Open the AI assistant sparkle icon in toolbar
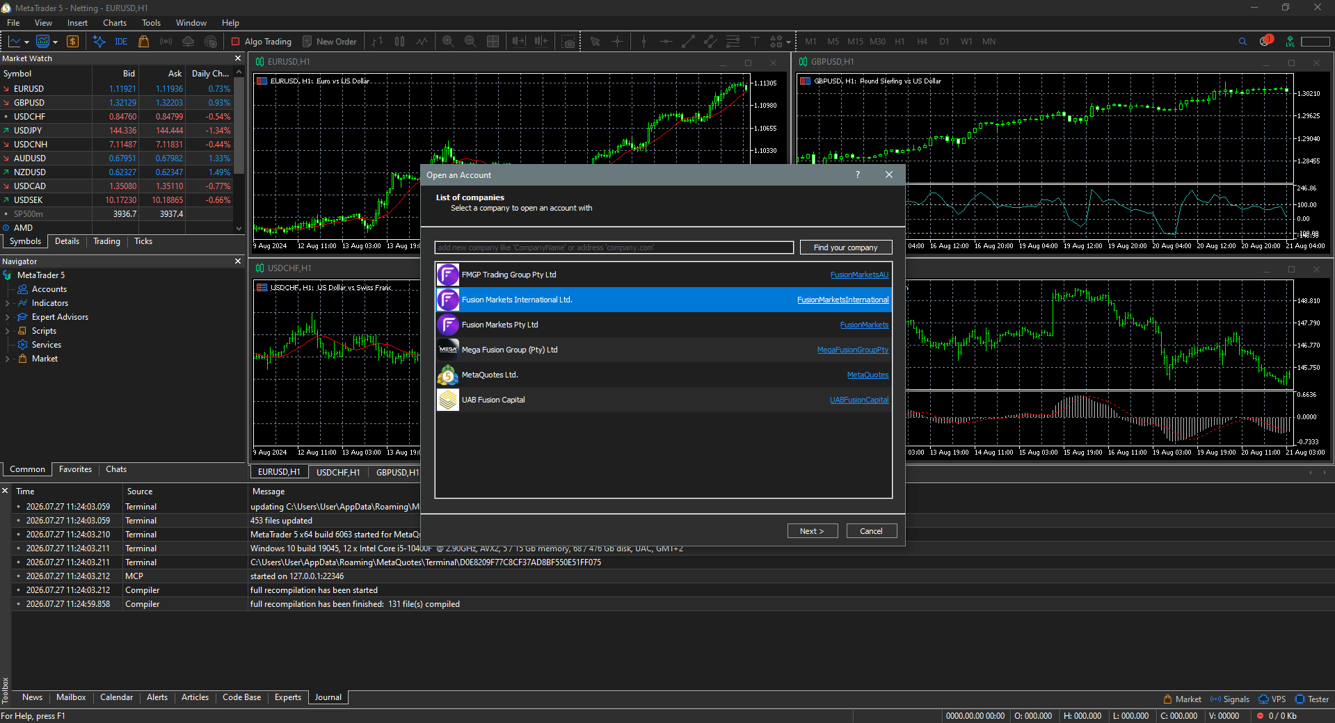Viewport: 1335px width, 723px height. coord(99,42)
